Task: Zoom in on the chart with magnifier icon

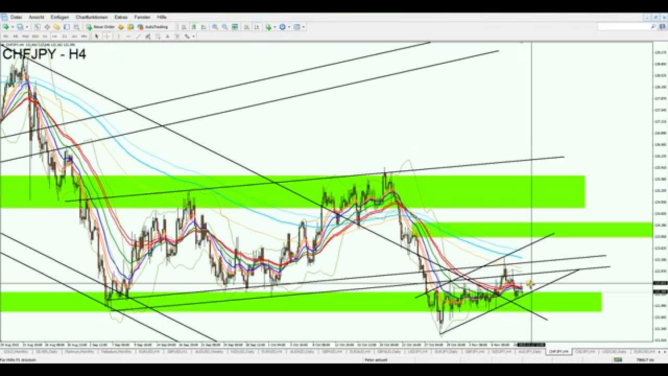Action: pos(215,27)
